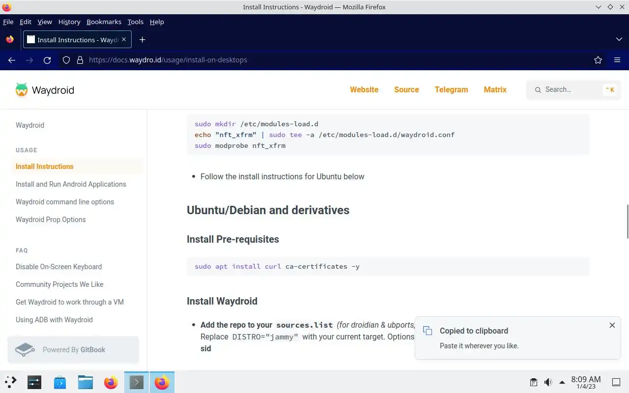Image resolution: width=629 pixels, height=393 pixels.
Task: Open volume control in system tray
Action: click(548, 382)
